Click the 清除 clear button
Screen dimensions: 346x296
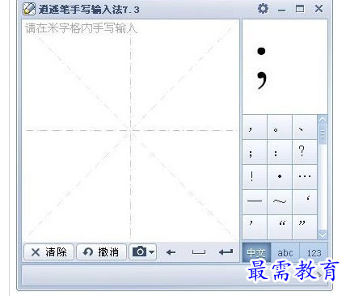point(49,252)
